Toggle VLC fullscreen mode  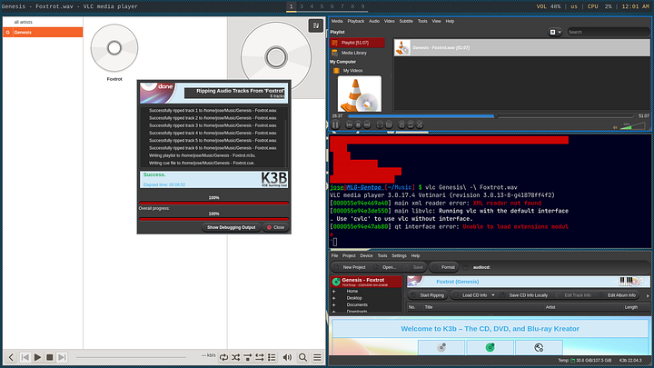click(380, 124)
